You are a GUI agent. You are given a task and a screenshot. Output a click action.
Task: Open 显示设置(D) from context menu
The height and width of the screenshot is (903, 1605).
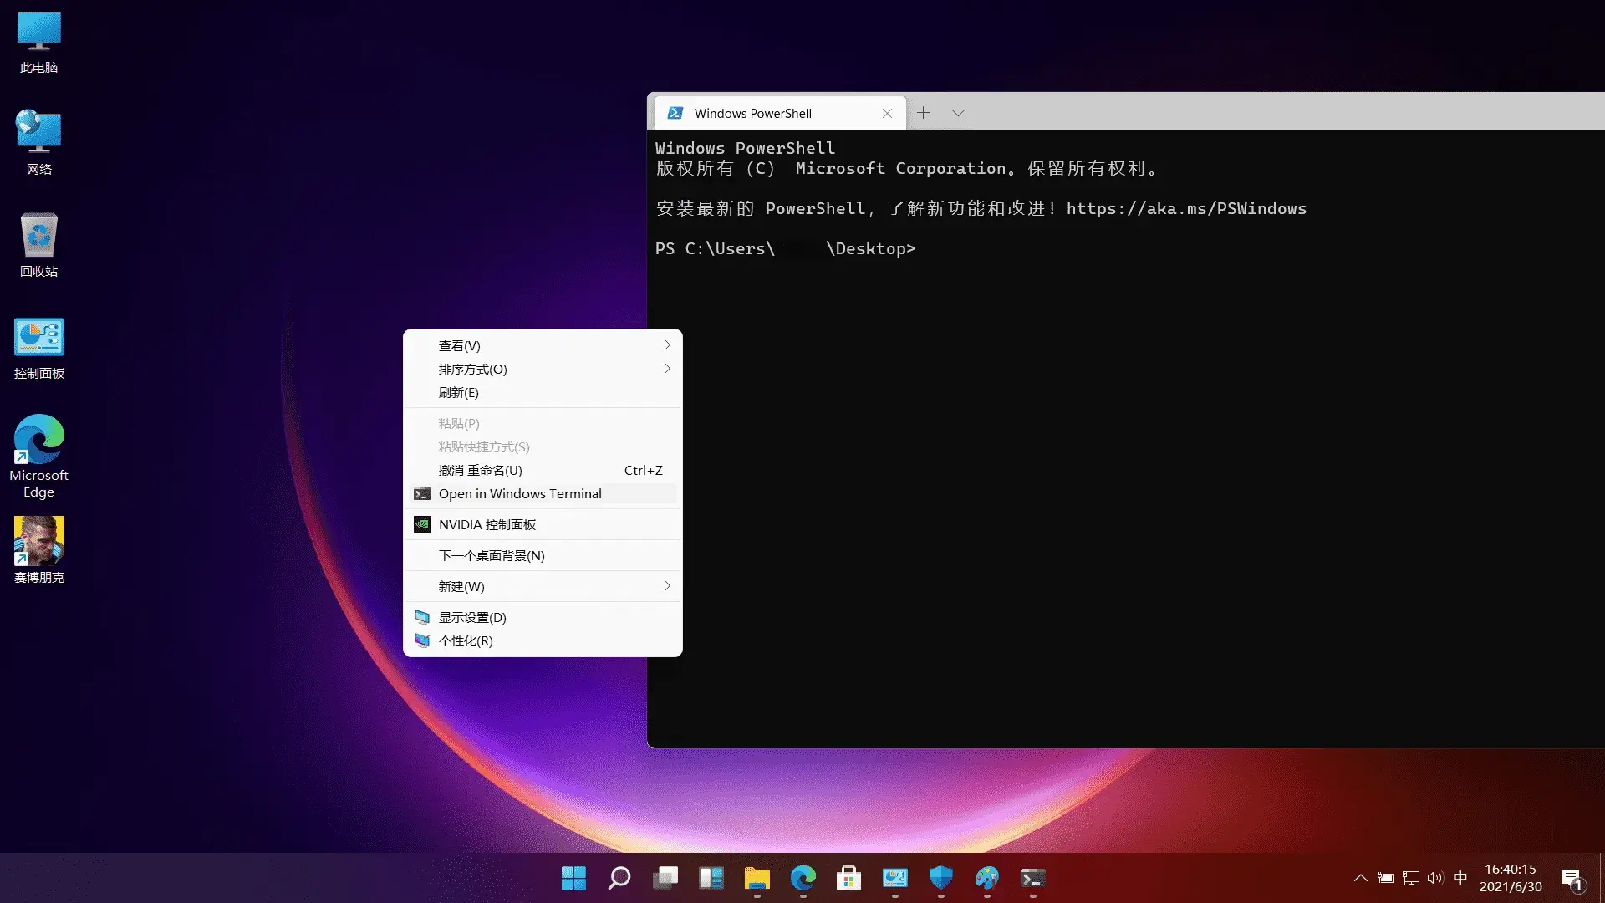543,617
